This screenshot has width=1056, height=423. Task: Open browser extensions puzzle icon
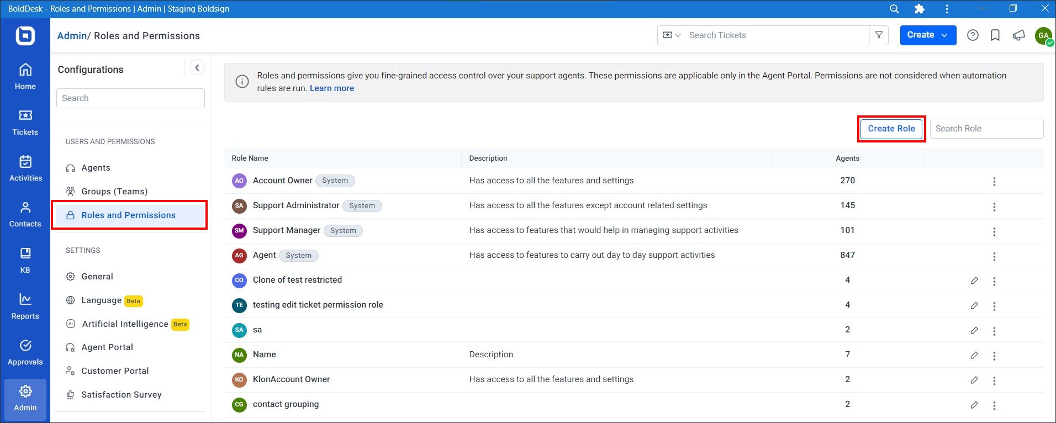(x=920, y=9)
